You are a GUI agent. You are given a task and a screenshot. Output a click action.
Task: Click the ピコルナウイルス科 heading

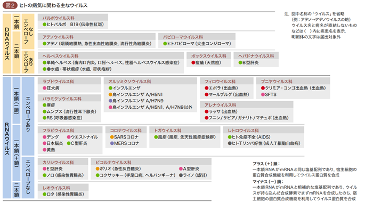pyautogui.click(x=113, y=163)
